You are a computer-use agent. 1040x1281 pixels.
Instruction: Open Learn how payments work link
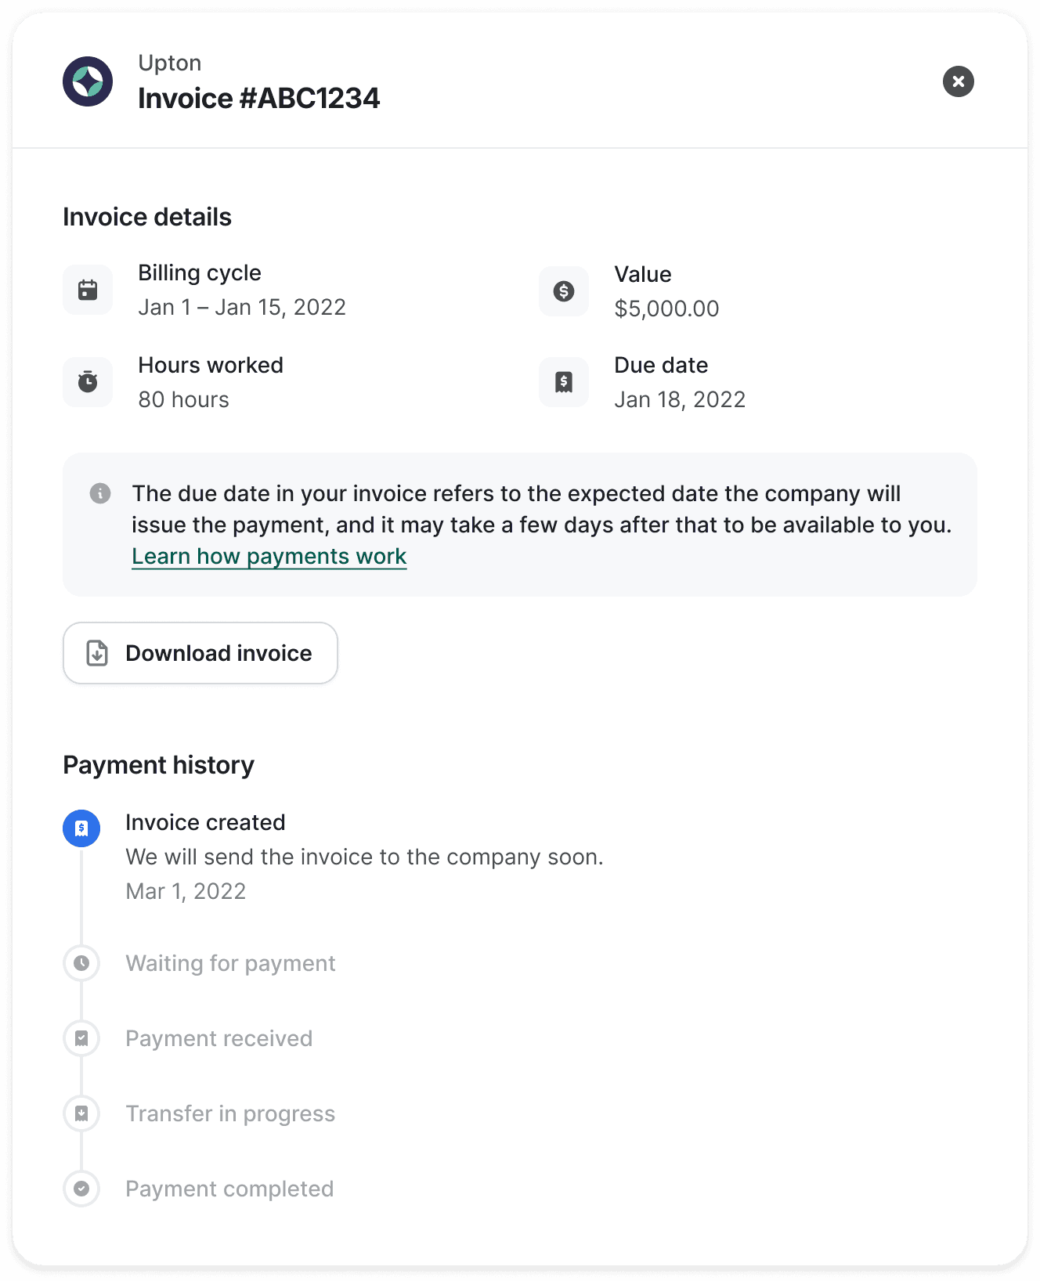point(269,556)
